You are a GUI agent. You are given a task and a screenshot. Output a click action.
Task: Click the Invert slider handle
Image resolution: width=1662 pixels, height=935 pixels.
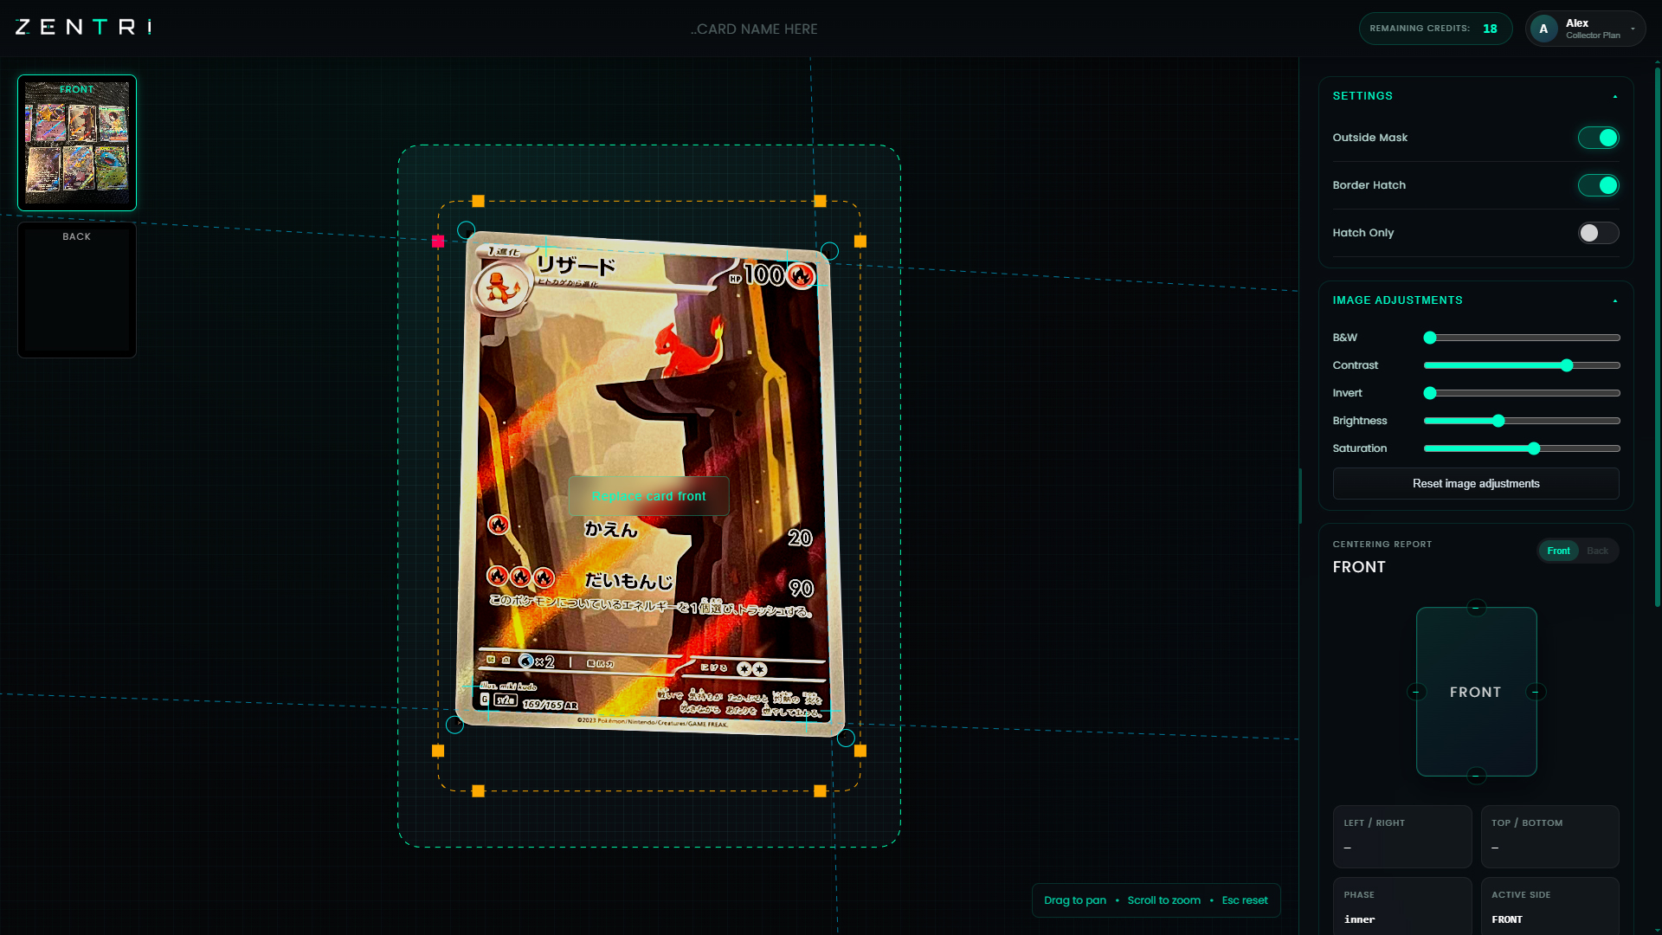[x=1430, y=393]
